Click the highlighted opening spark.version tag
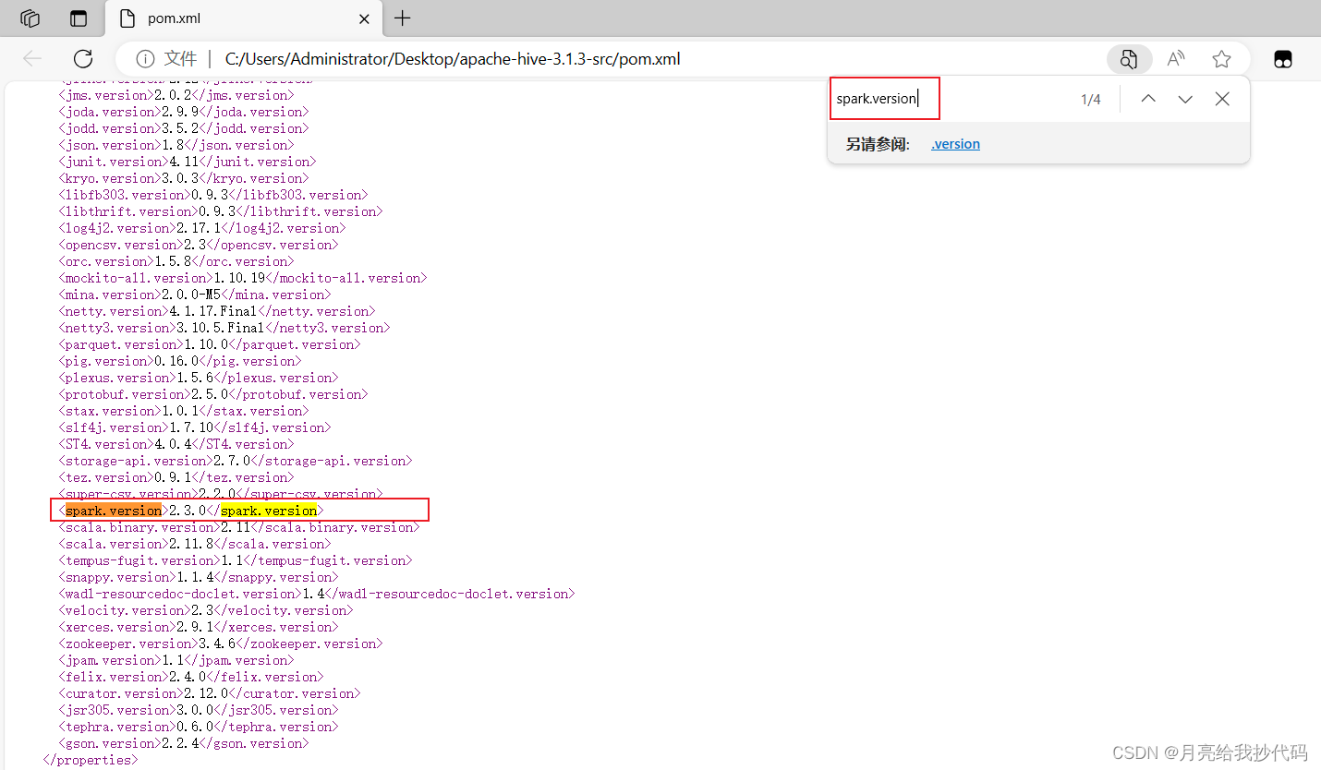This screenshot has height=770, width=1321. tap(114, 511)
